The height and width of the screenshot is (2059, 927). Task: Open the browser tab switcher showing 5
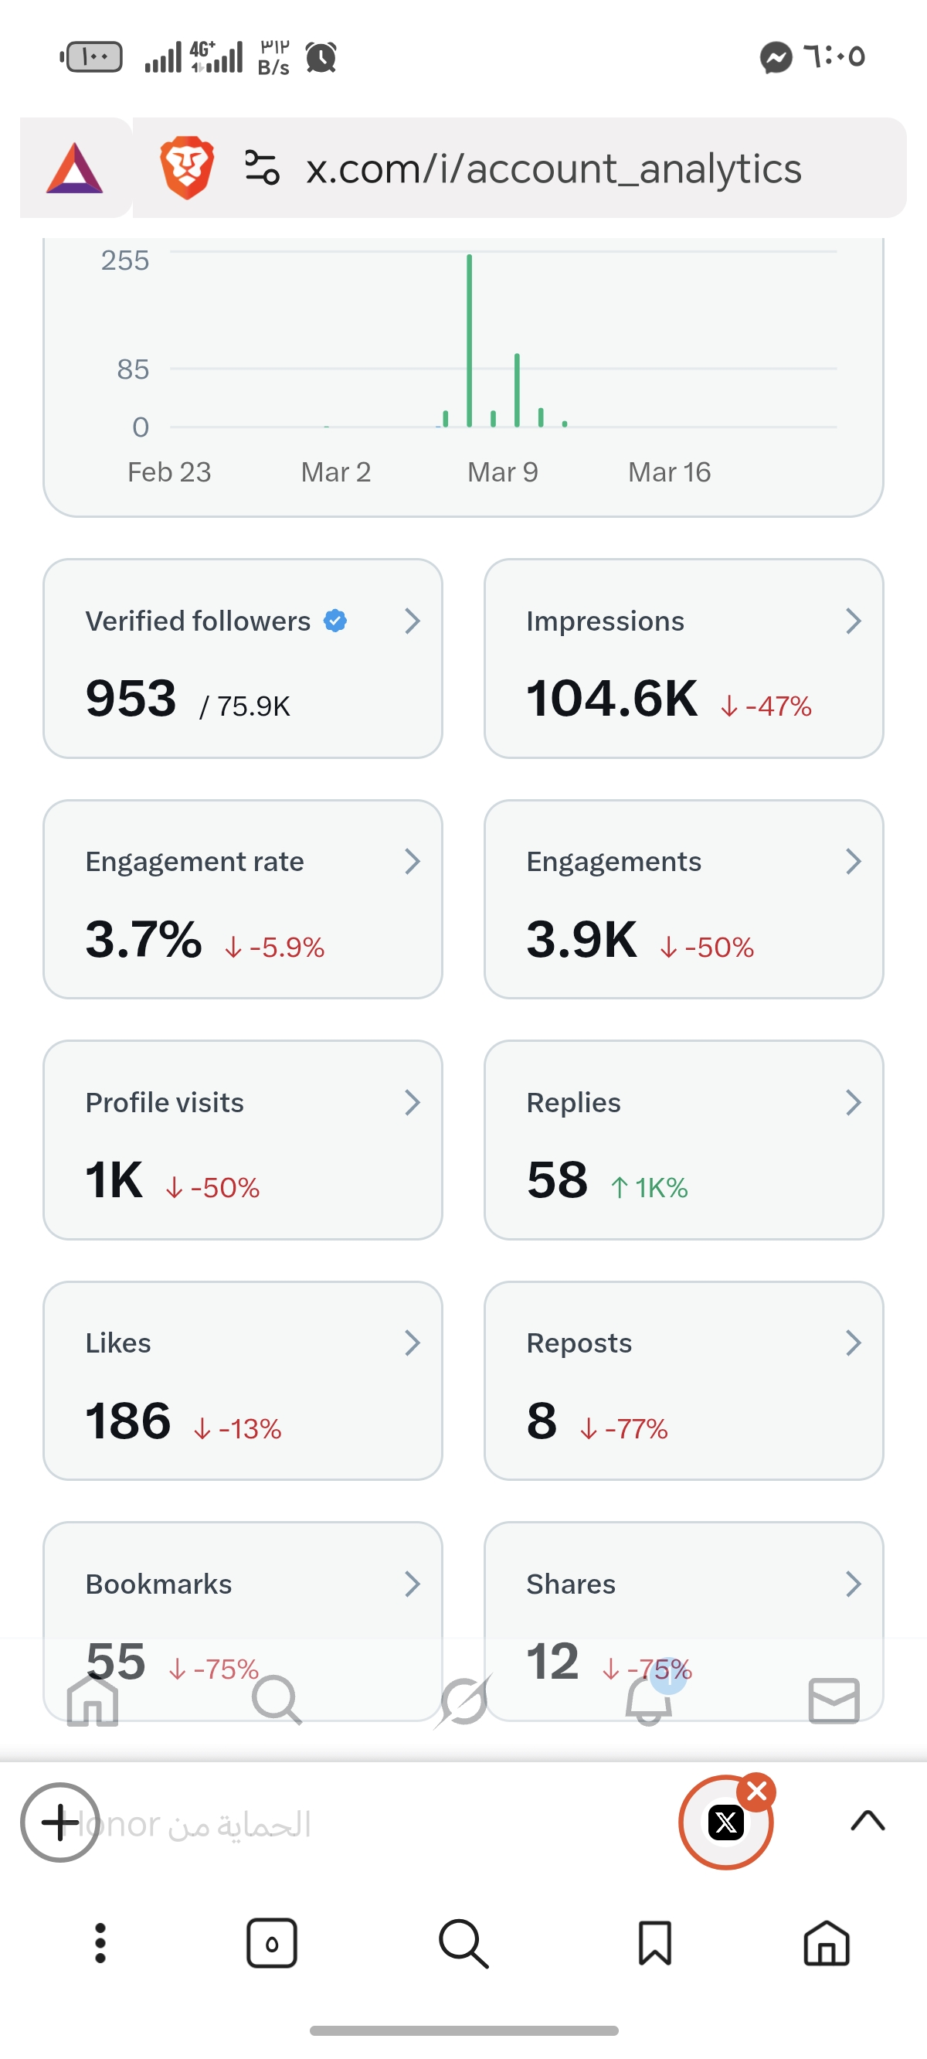click(272, 1943)
